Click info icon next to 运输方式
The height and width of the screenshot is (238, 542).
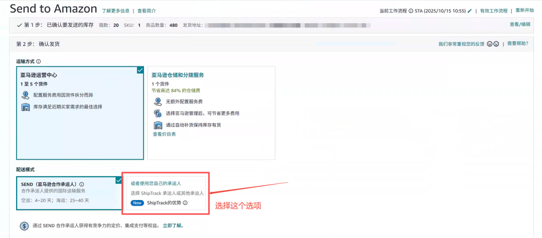pyautogui.click(x=38, y=61)
